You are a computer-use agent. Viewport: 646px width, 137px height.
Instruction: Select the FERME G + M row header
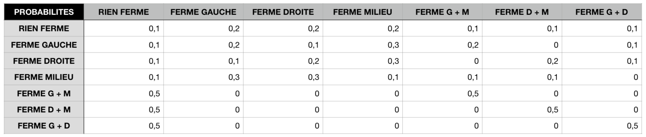[x=44, y=93]
